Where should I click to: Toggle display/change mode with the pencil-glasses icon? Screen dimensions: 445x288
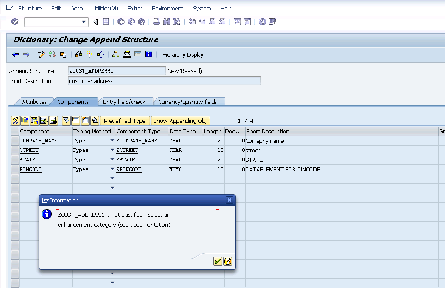click(x=41, y=54)
